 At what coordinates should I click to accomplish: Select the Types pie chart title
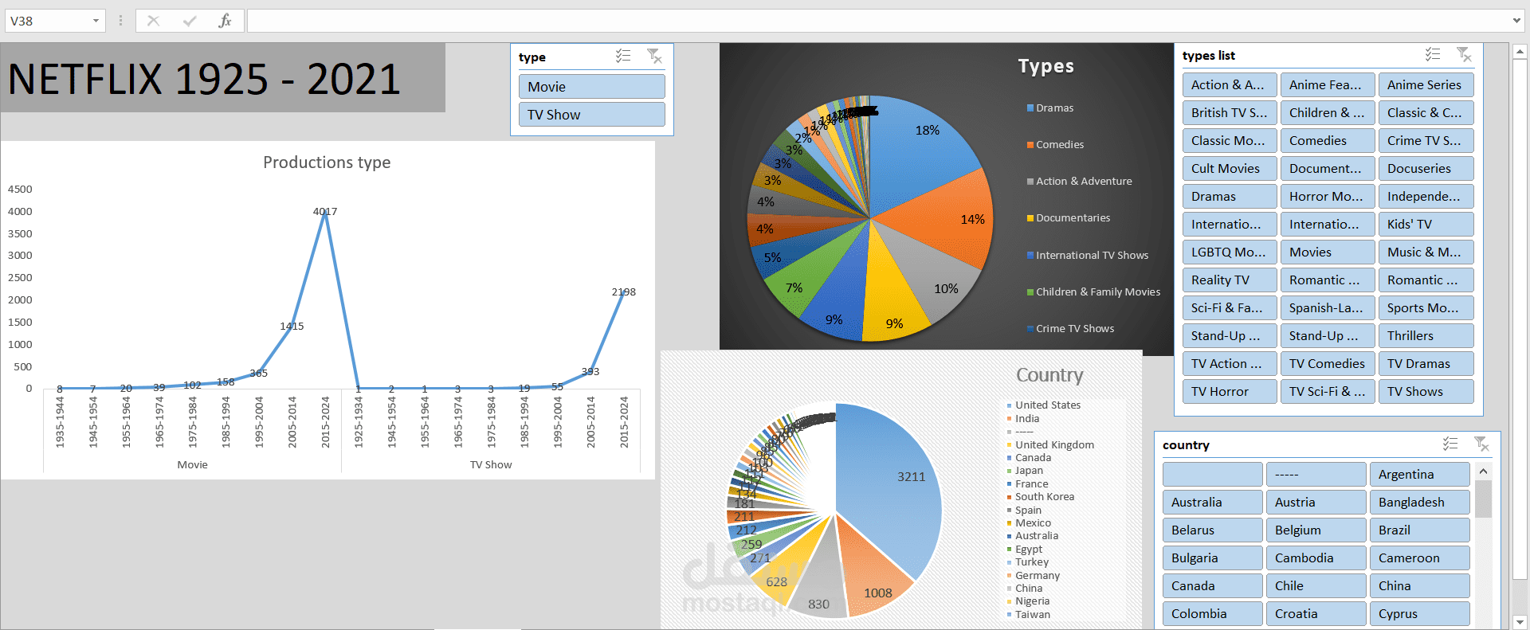point(1046,67)
